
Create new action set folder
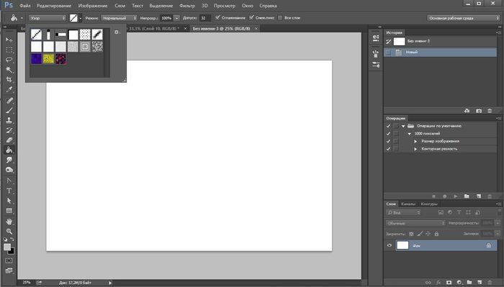tap(467, 196)
